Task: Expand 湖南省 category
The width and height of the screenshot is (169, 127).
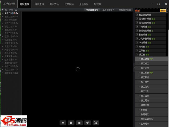Action: click(137, 46)
